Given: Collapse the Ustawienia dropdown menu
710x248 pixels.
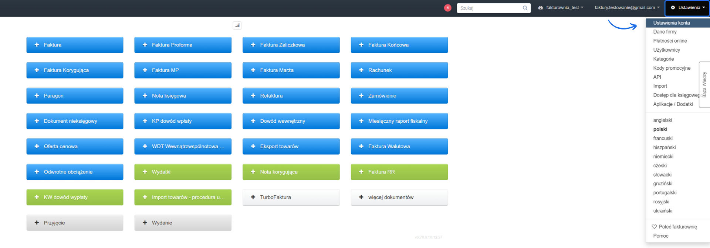Looking at the screenshot, I should click(687, 8).
